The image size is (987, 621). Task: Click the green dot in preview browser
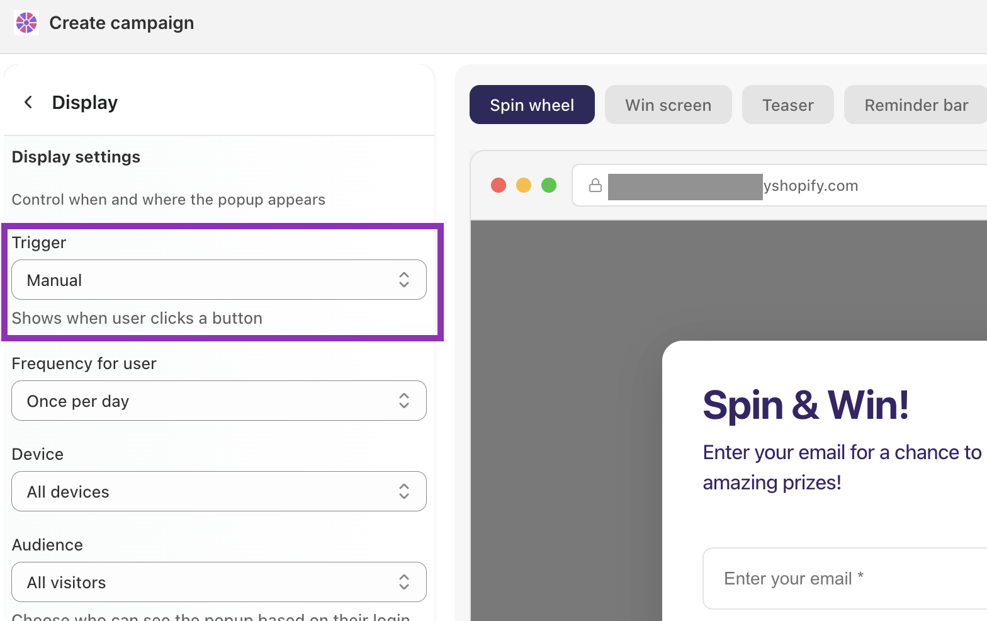click(549, 185)
